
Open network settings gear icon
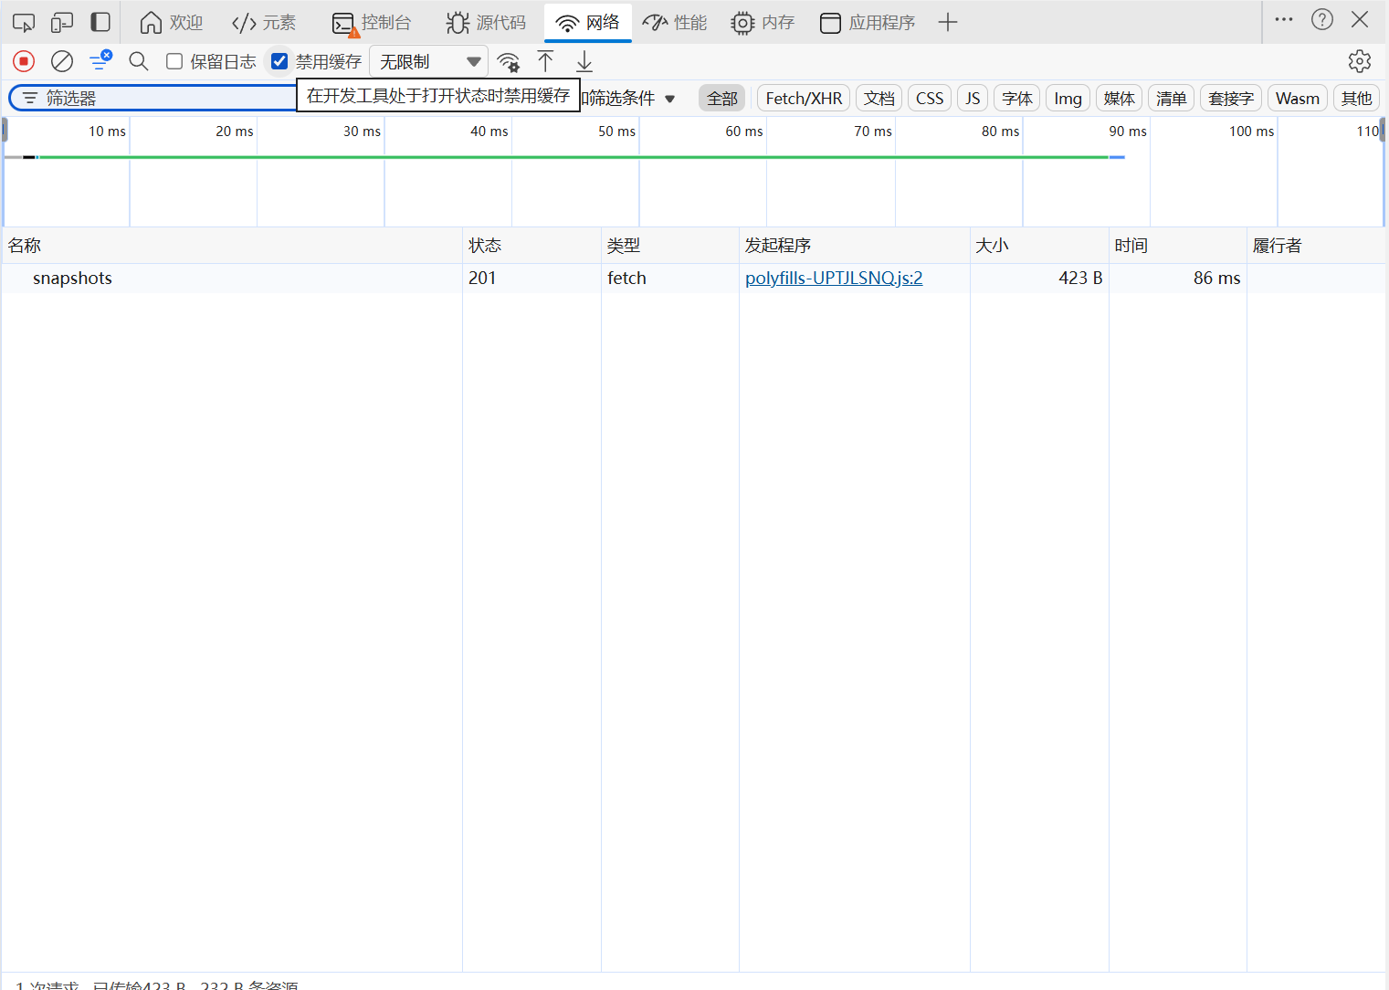click(1360, 61)
